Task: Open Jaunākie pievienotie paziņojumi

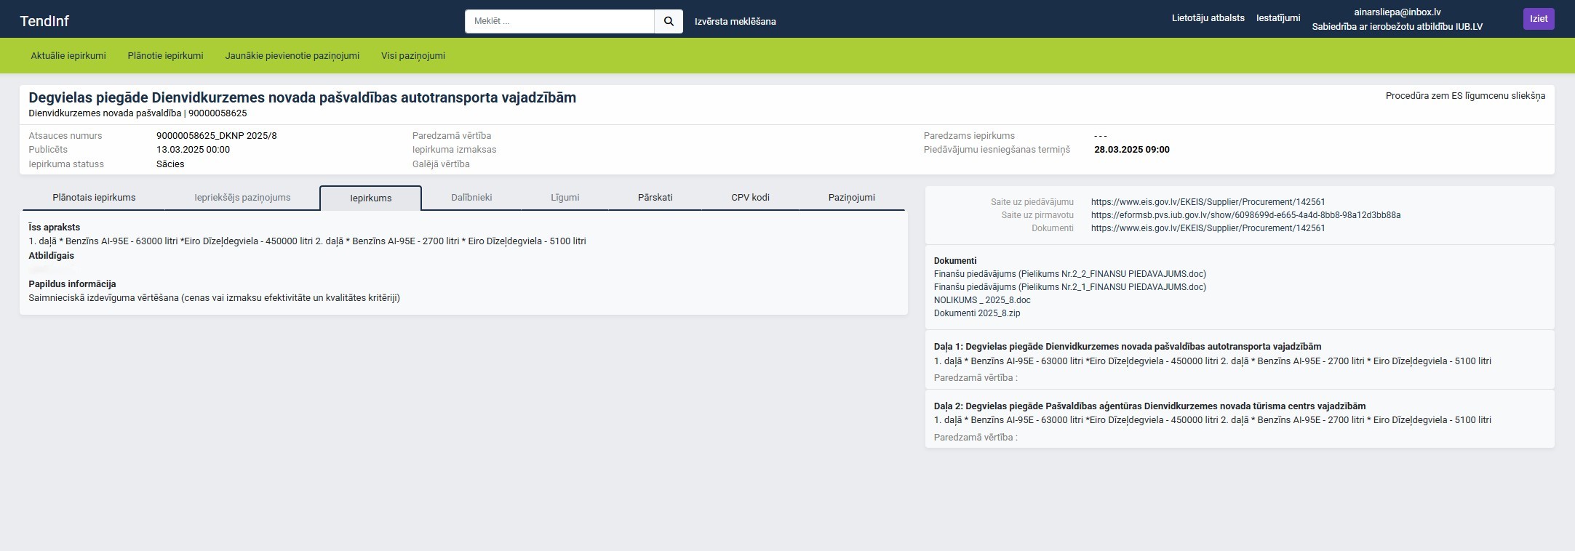Action: pyautogui.click(x=292, y=56)
